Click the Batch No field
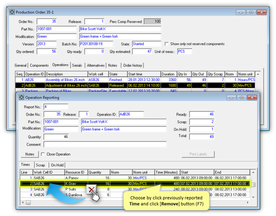 point(96,44)
